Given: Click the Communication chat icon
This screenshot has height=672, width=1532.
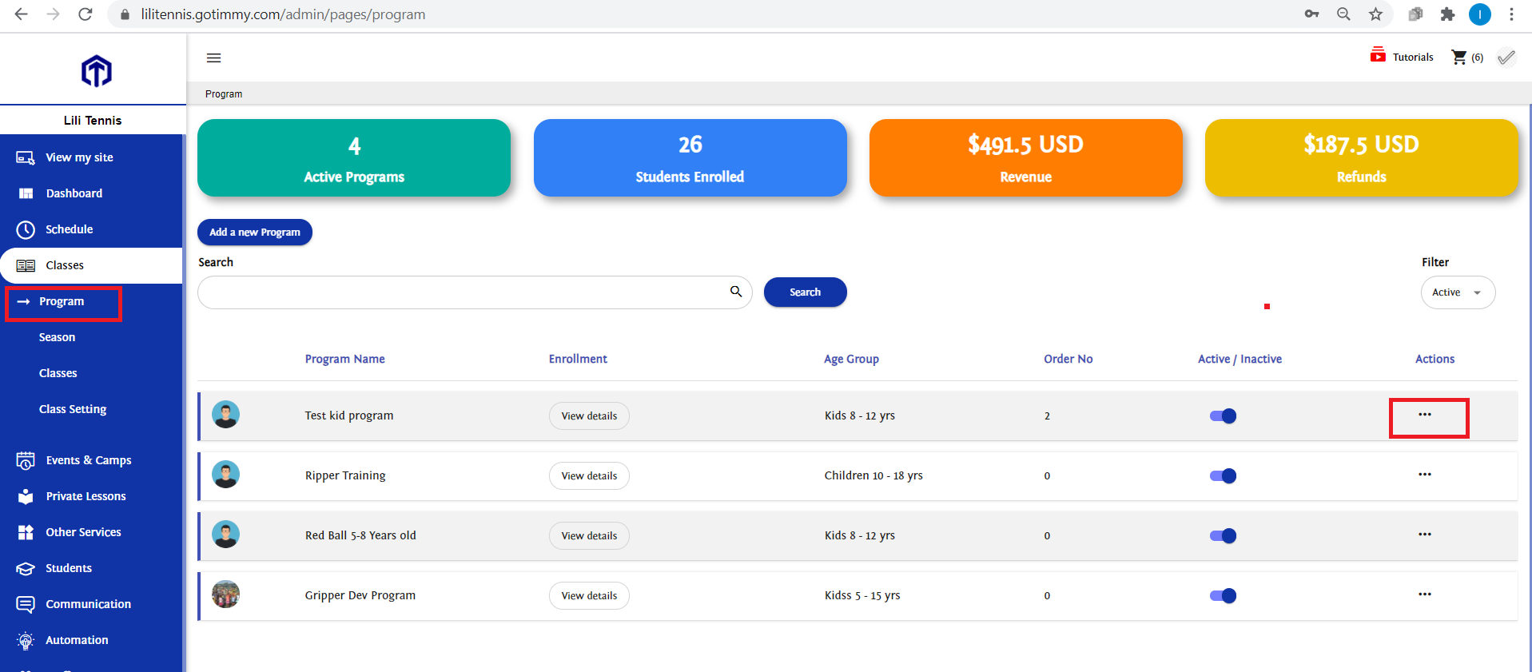Looking at the screenshot, I should (x=26, y=604).
